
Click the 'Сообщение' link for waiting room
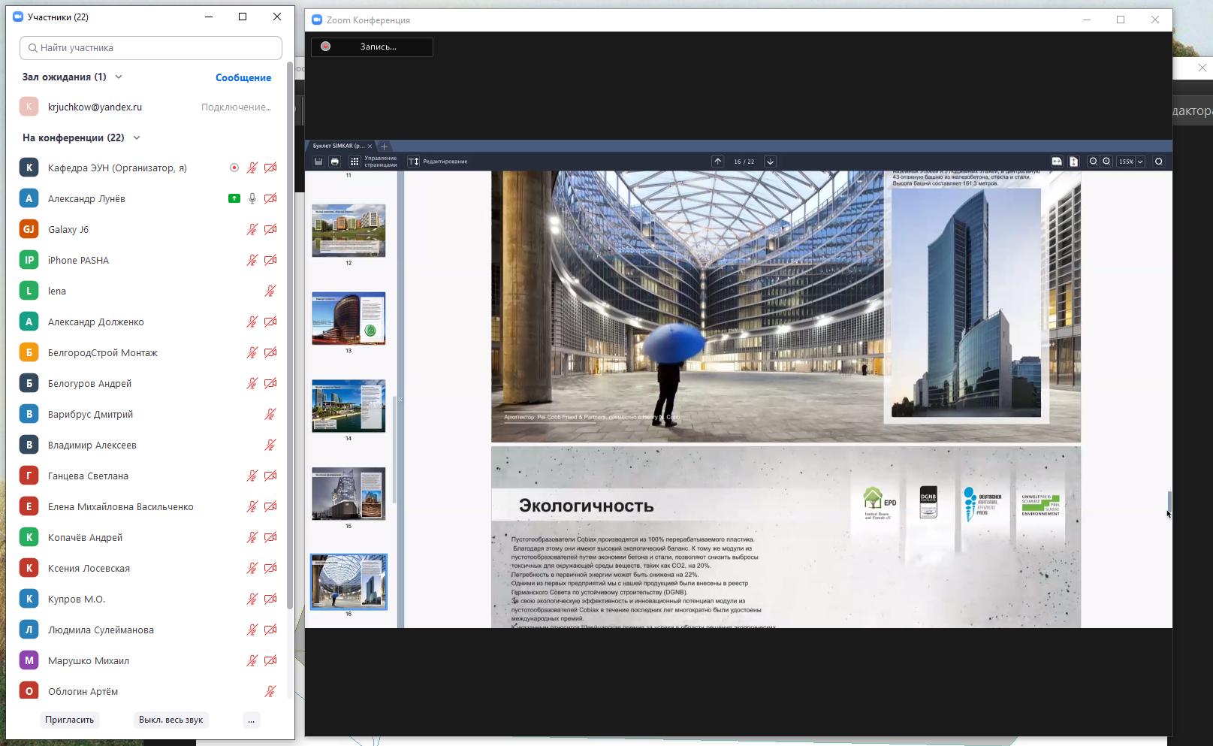(x=243, y=77)
